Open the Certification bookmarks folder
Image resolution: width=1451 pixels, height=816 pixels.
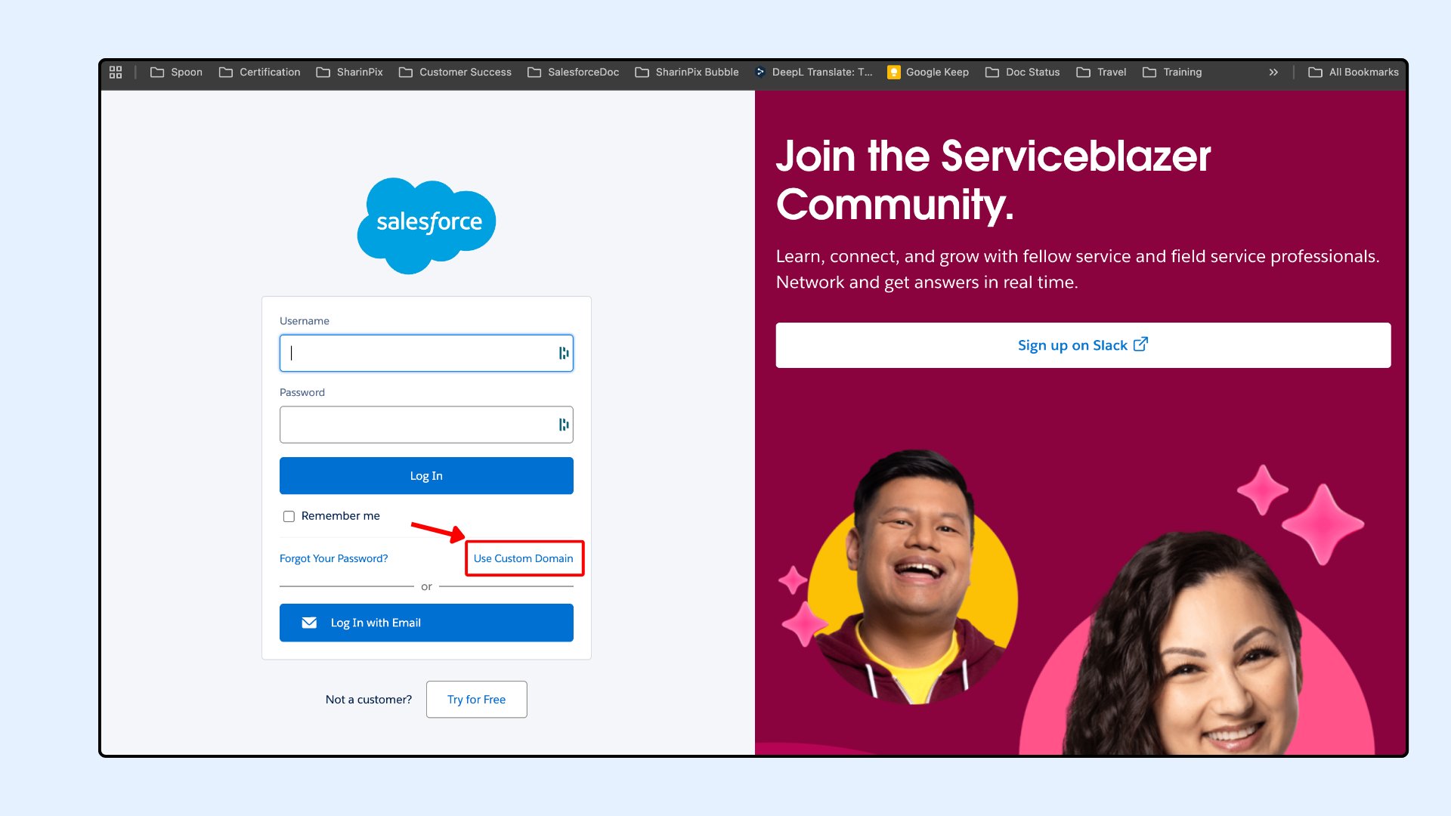(x=260, y=73)
